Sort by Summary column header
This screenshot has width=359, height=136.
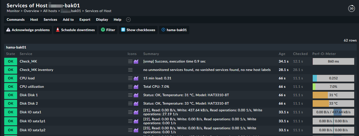[151, 54]
